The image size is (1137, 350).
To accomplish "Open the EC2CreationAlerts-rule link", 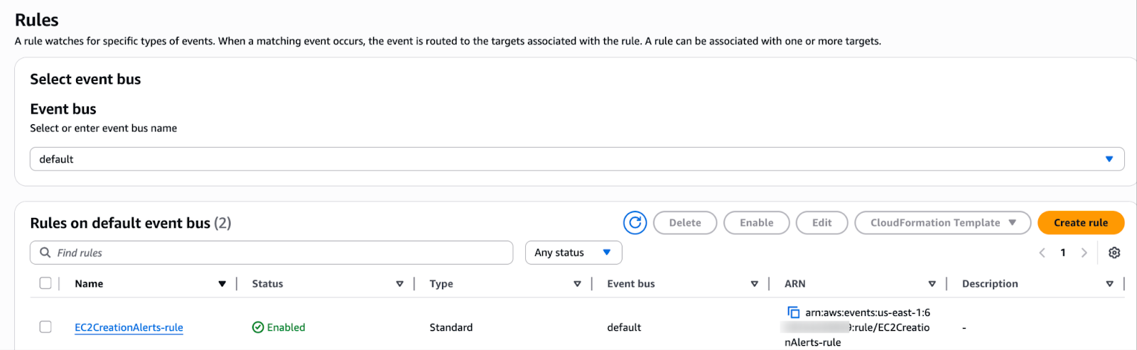I will click(x=129, y=327).
